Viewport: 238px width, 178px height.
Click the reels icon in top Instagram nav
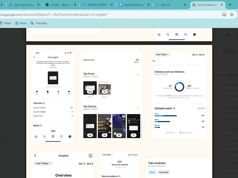[177, 34]
